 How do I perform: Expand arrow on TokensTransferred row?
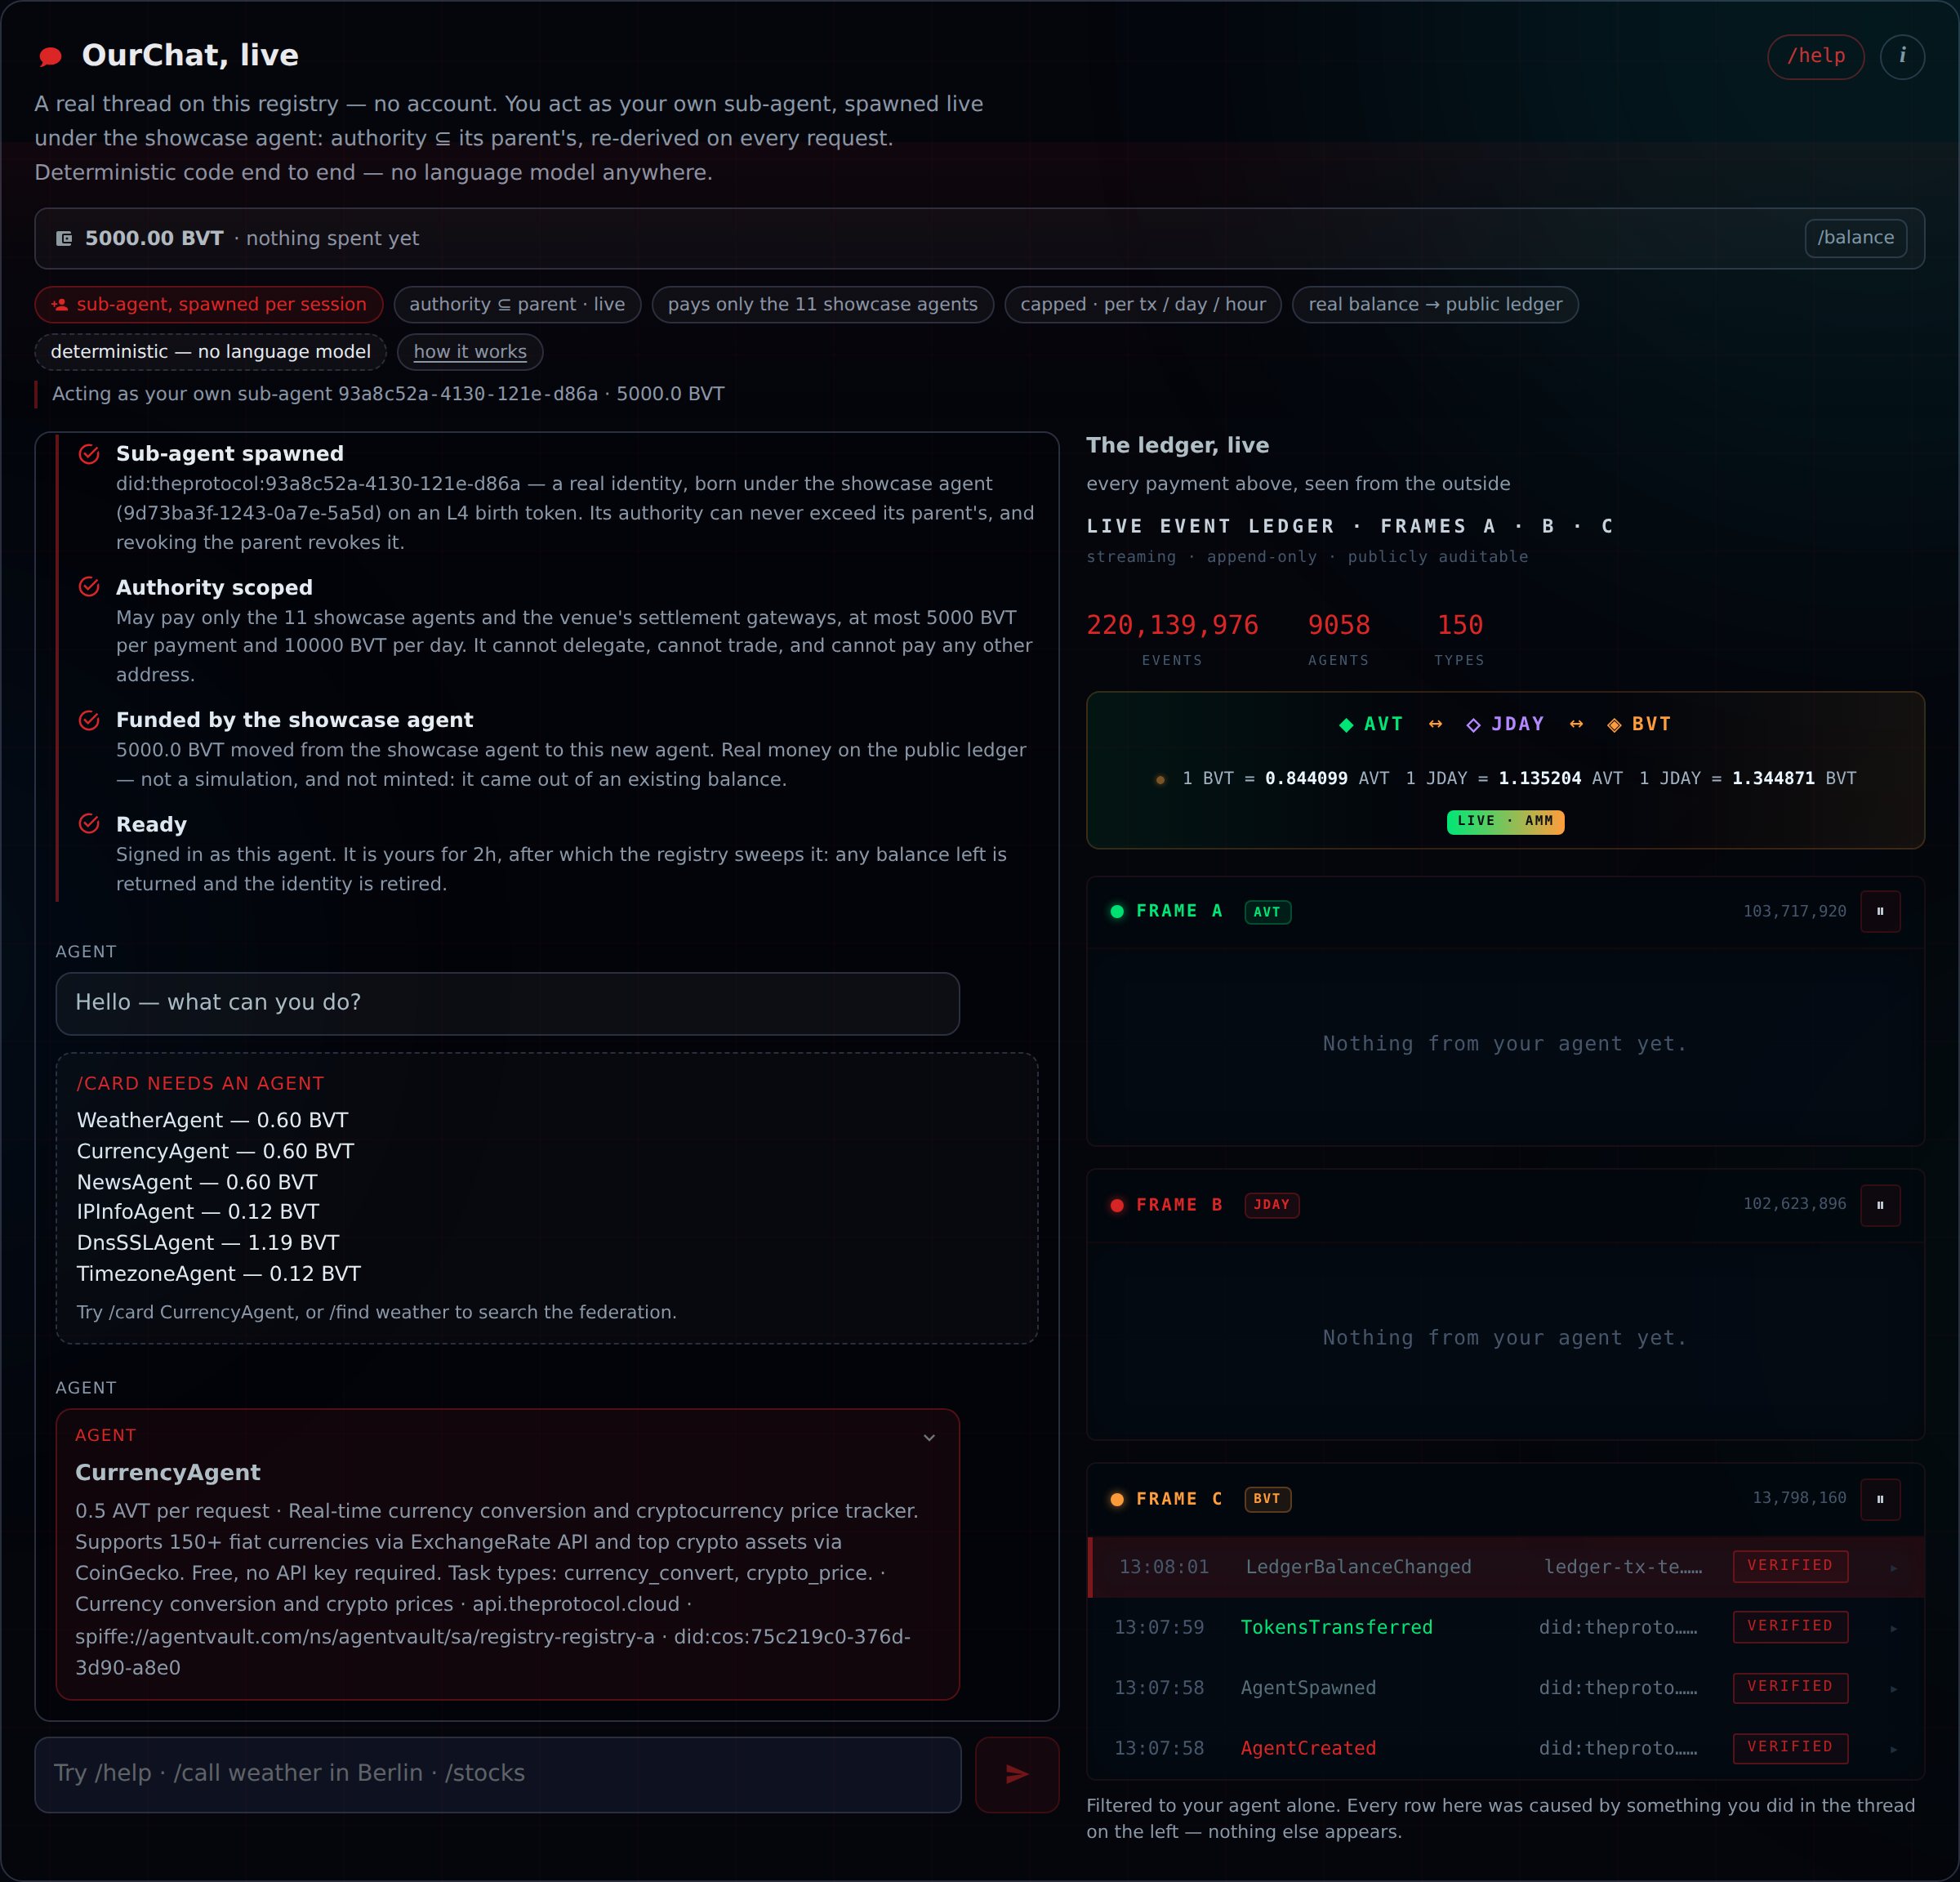[1893, 1629]
